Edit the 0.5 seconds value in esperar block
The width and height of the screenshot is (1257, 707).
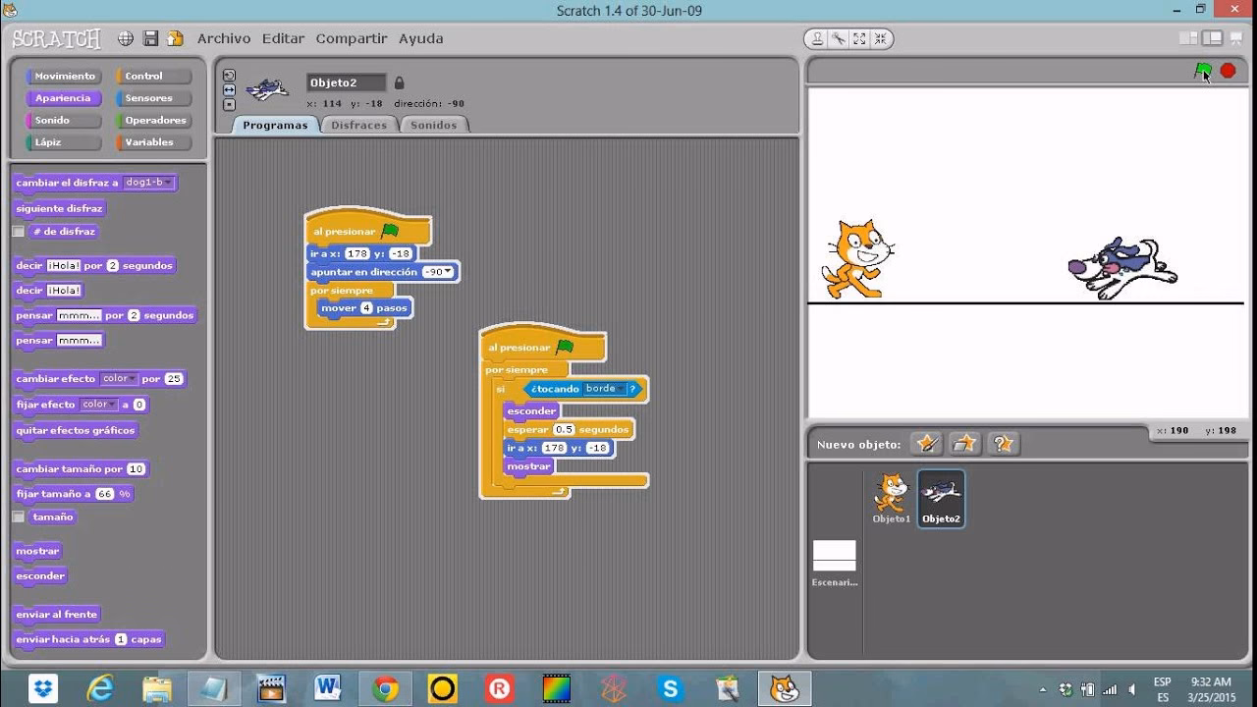[x=564, y=430]
